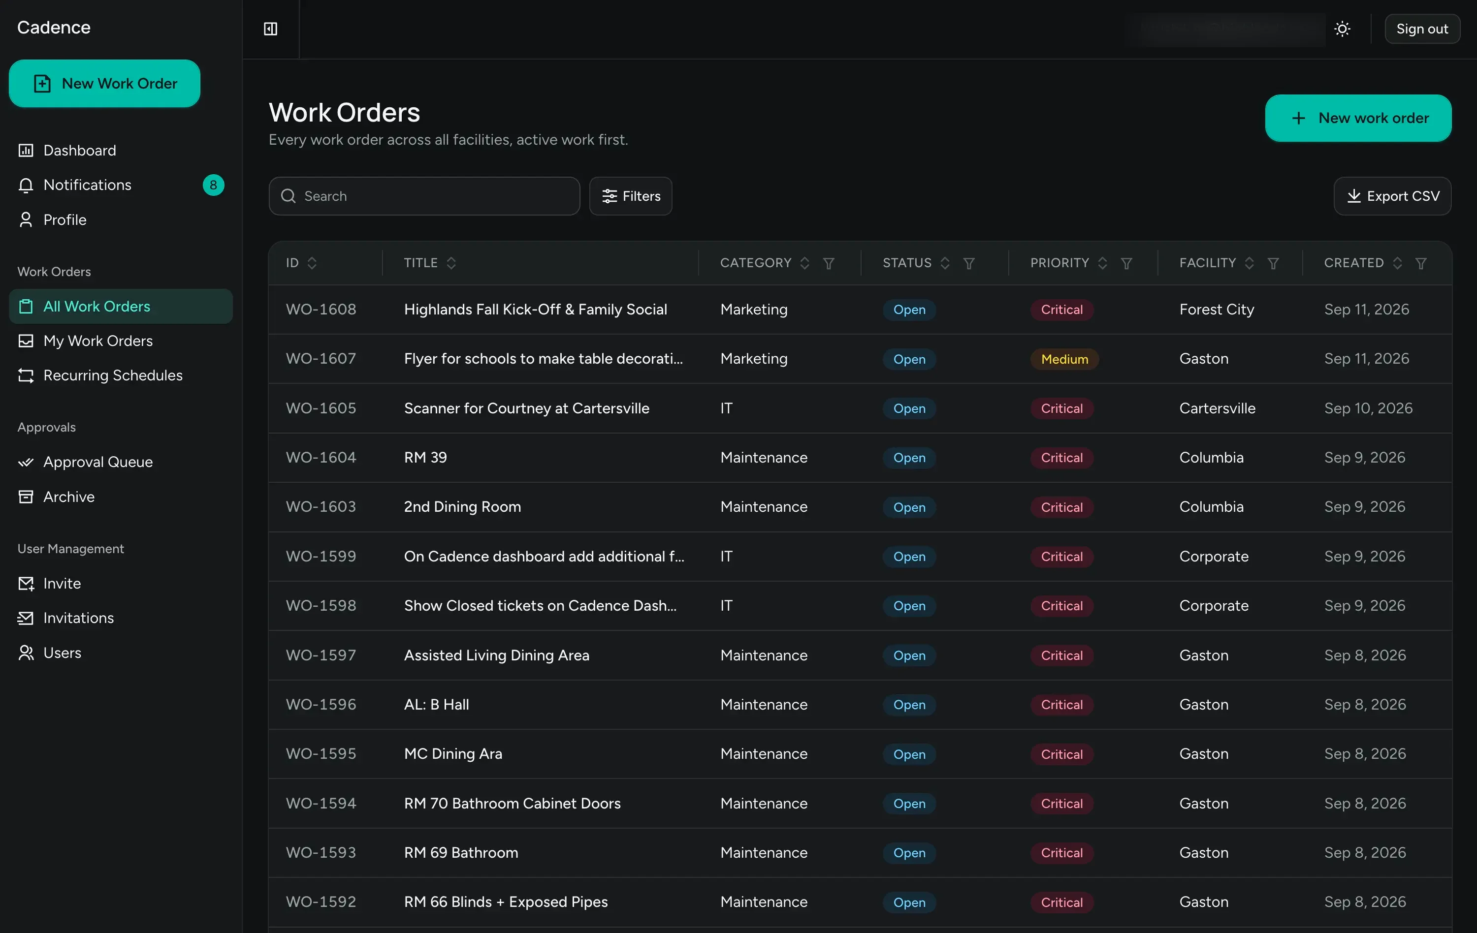Open Recurring Schedules
Viewport: 1477px width, 933px height.
point(120,375)
